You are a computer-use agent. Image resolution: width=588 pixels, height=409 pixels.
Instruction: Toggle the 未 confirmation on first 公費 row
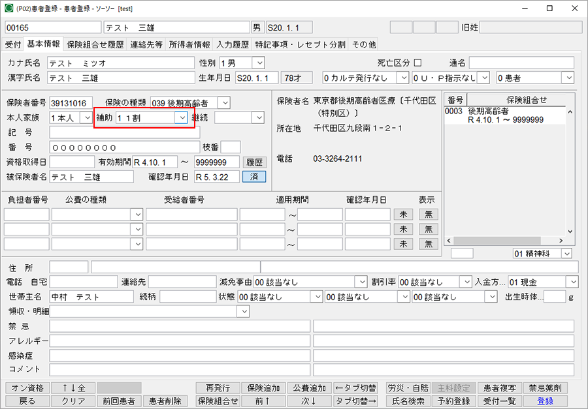point(403,214)
